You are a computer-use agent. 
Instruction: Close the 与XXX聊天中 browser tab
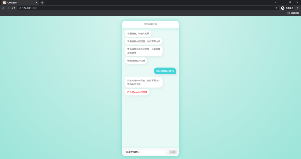tap(36, 3)
